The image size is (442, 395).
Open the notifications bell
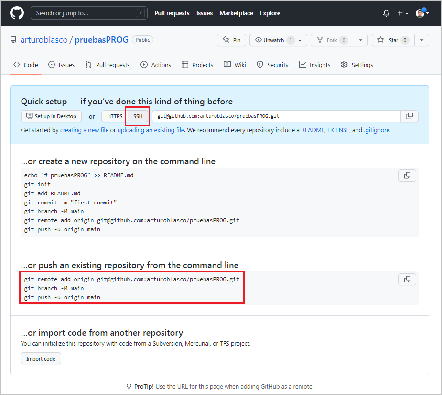[386, 13]
